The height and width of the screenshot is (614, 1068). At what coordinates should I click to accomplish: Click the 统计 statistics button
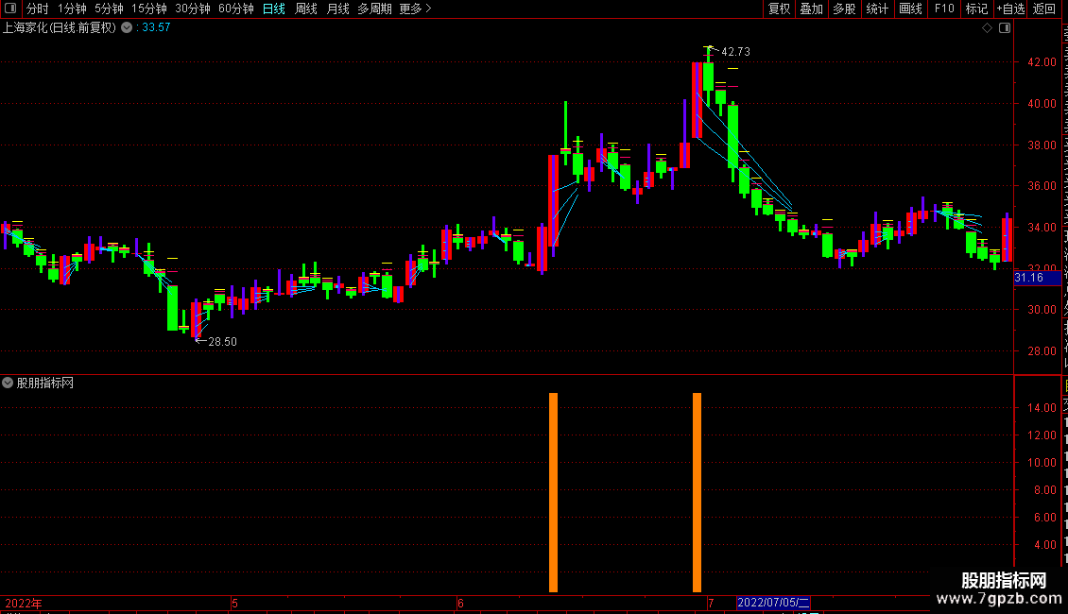tap(876, 9)
